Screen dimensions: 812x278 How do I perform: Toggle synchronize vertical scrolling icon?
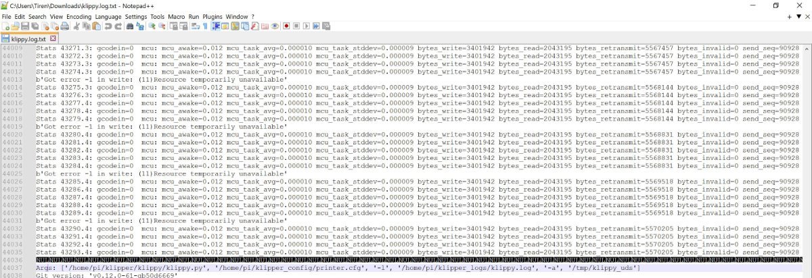tap(173, 26)
